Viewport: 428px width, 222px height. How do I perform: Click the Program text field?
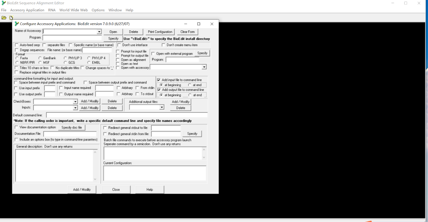point(72,38)
